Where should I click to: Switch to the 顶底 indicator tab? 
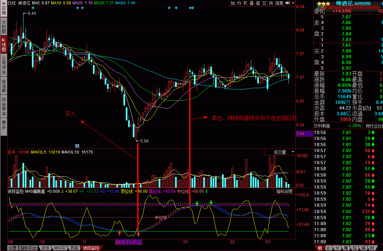[74, 248]
